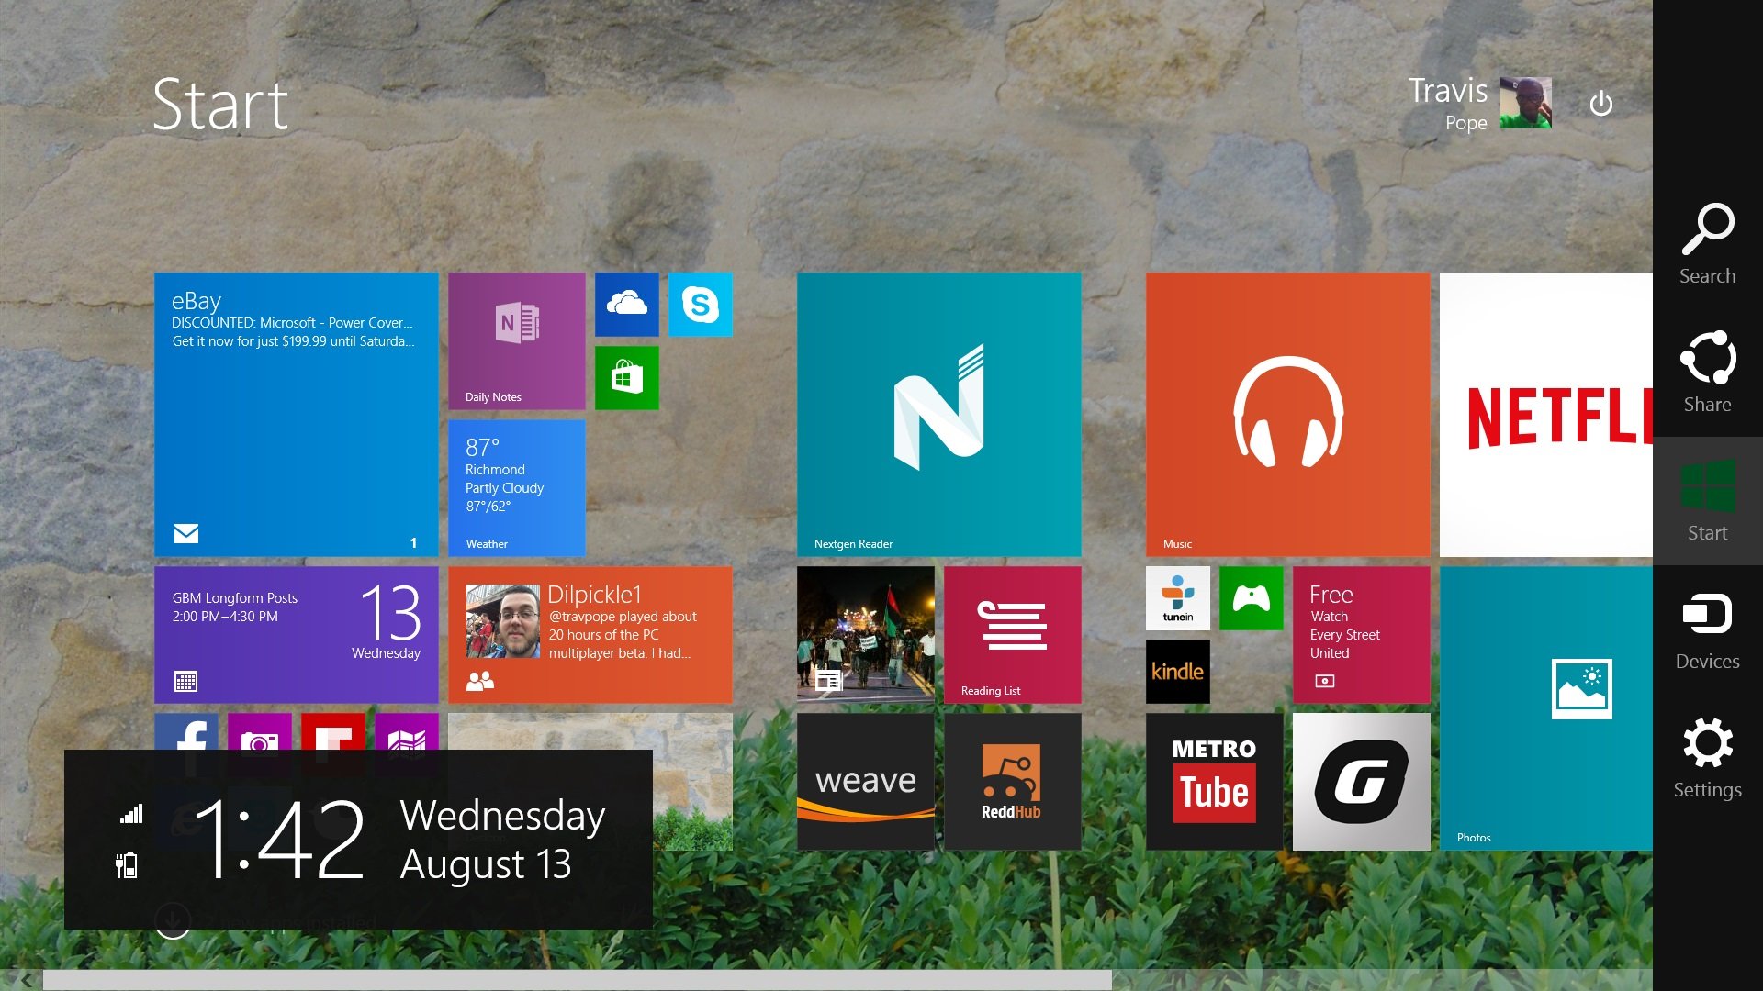The image size is (1763, 991).
Task: Click the Start charm with Windows logo
Action: 1707,501
